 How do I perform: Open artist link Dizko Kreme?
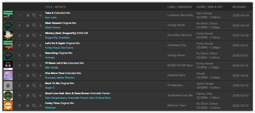[53, 28]
